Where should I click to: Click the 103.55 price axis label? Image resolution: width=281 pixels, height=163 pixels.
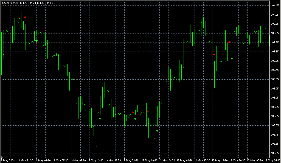tap(275, 61)
